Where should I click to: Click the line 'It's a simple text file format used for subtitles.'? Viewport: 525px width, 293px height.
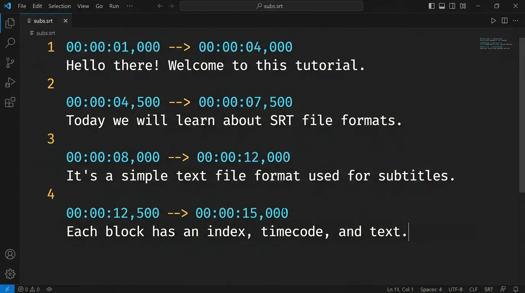pyautogui.click(x=261, y=176)
